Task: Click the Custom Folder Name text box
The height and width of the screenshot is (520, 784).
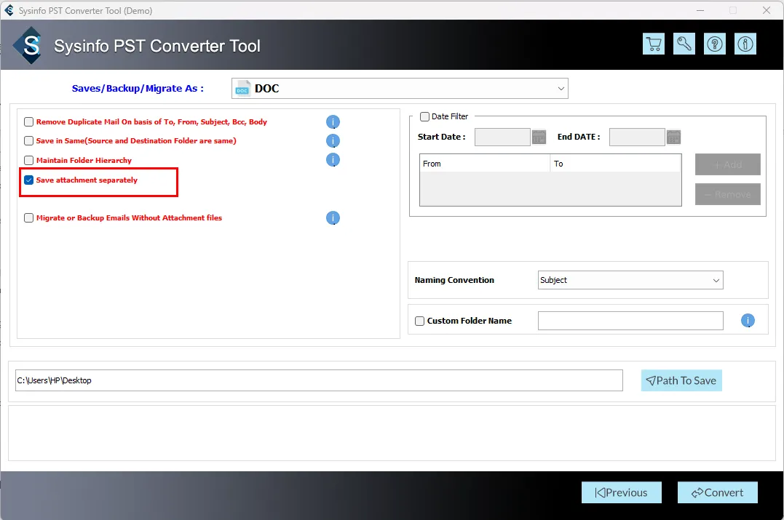Action: pyautogui.click(x=630, y=321)
